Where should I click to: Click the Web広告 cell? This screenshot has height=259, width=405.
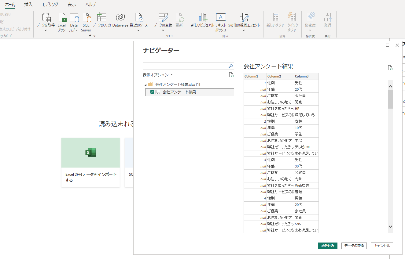306,185
